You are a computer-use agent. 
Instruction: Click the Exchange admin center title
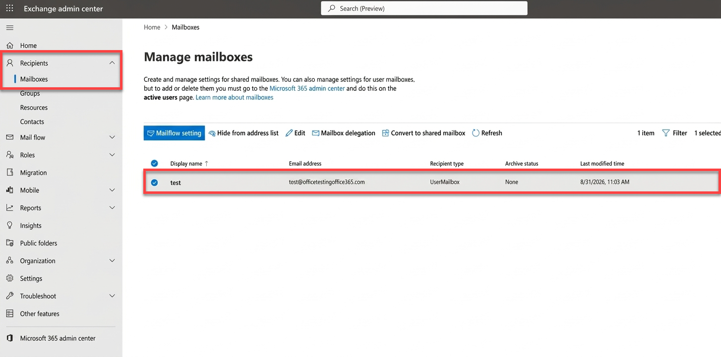tap(63, 8)
